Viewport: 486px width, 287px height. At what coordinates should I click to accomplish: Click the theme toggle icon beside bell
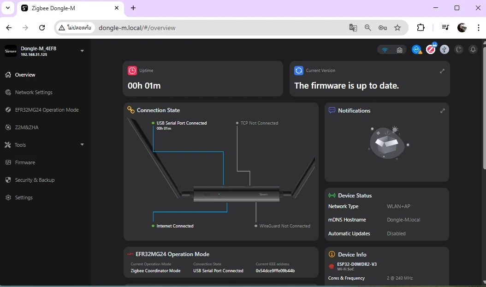459,49
